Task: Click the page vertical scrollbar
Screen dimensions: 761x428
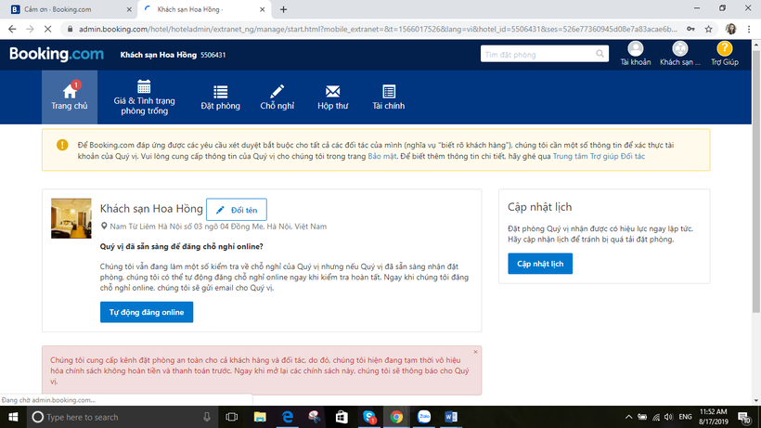Action: click(x=756, y=179)
